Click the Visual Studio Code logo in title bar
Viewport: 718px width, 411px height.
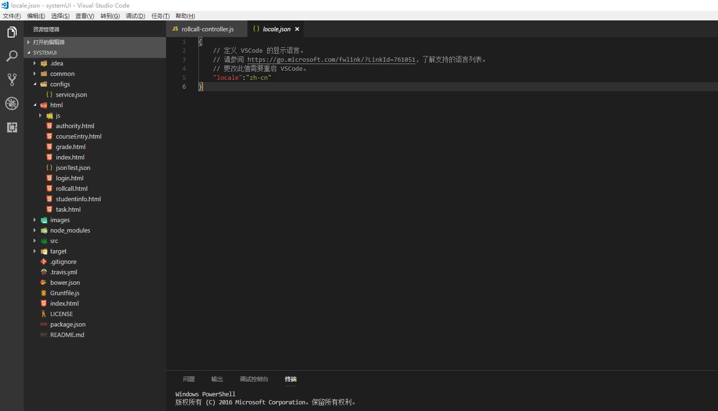5,5
